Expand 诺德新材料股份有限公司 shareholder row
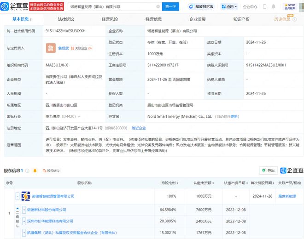Image resolution: width=304 pixels, height=239 pixels. click(x=24, y=210)
